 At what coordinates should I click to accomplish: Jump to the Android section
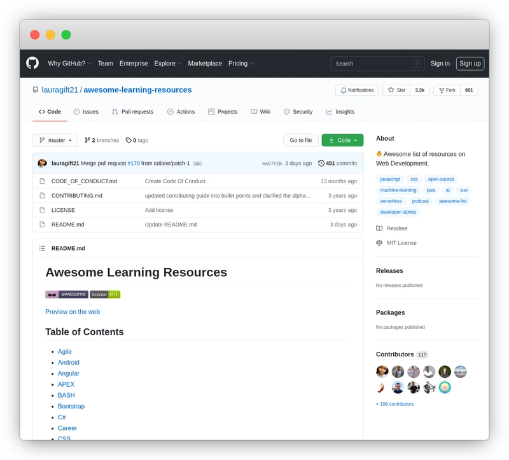pos(69,362)
